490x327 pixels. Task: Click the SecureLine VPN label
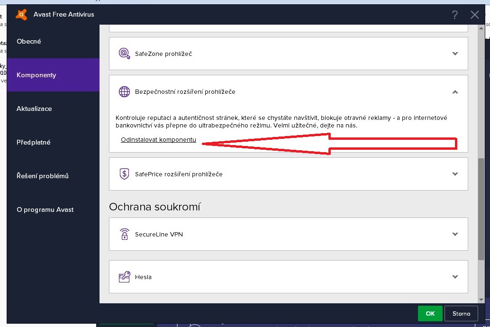(x=159, y=234)
